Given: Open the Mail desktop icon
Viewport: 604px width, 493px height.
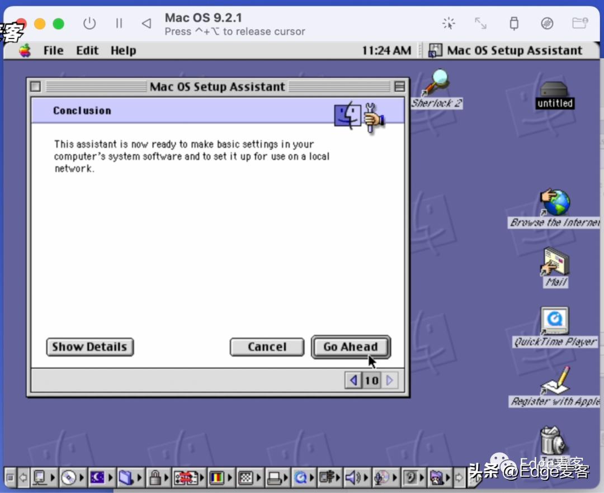Looking at the screenshot, I should [555, 262].
